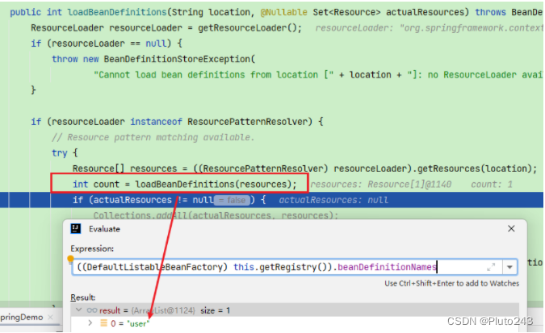This screenshot has height=333, width=545.
Task: Click the Expression label
Action: 92,248
